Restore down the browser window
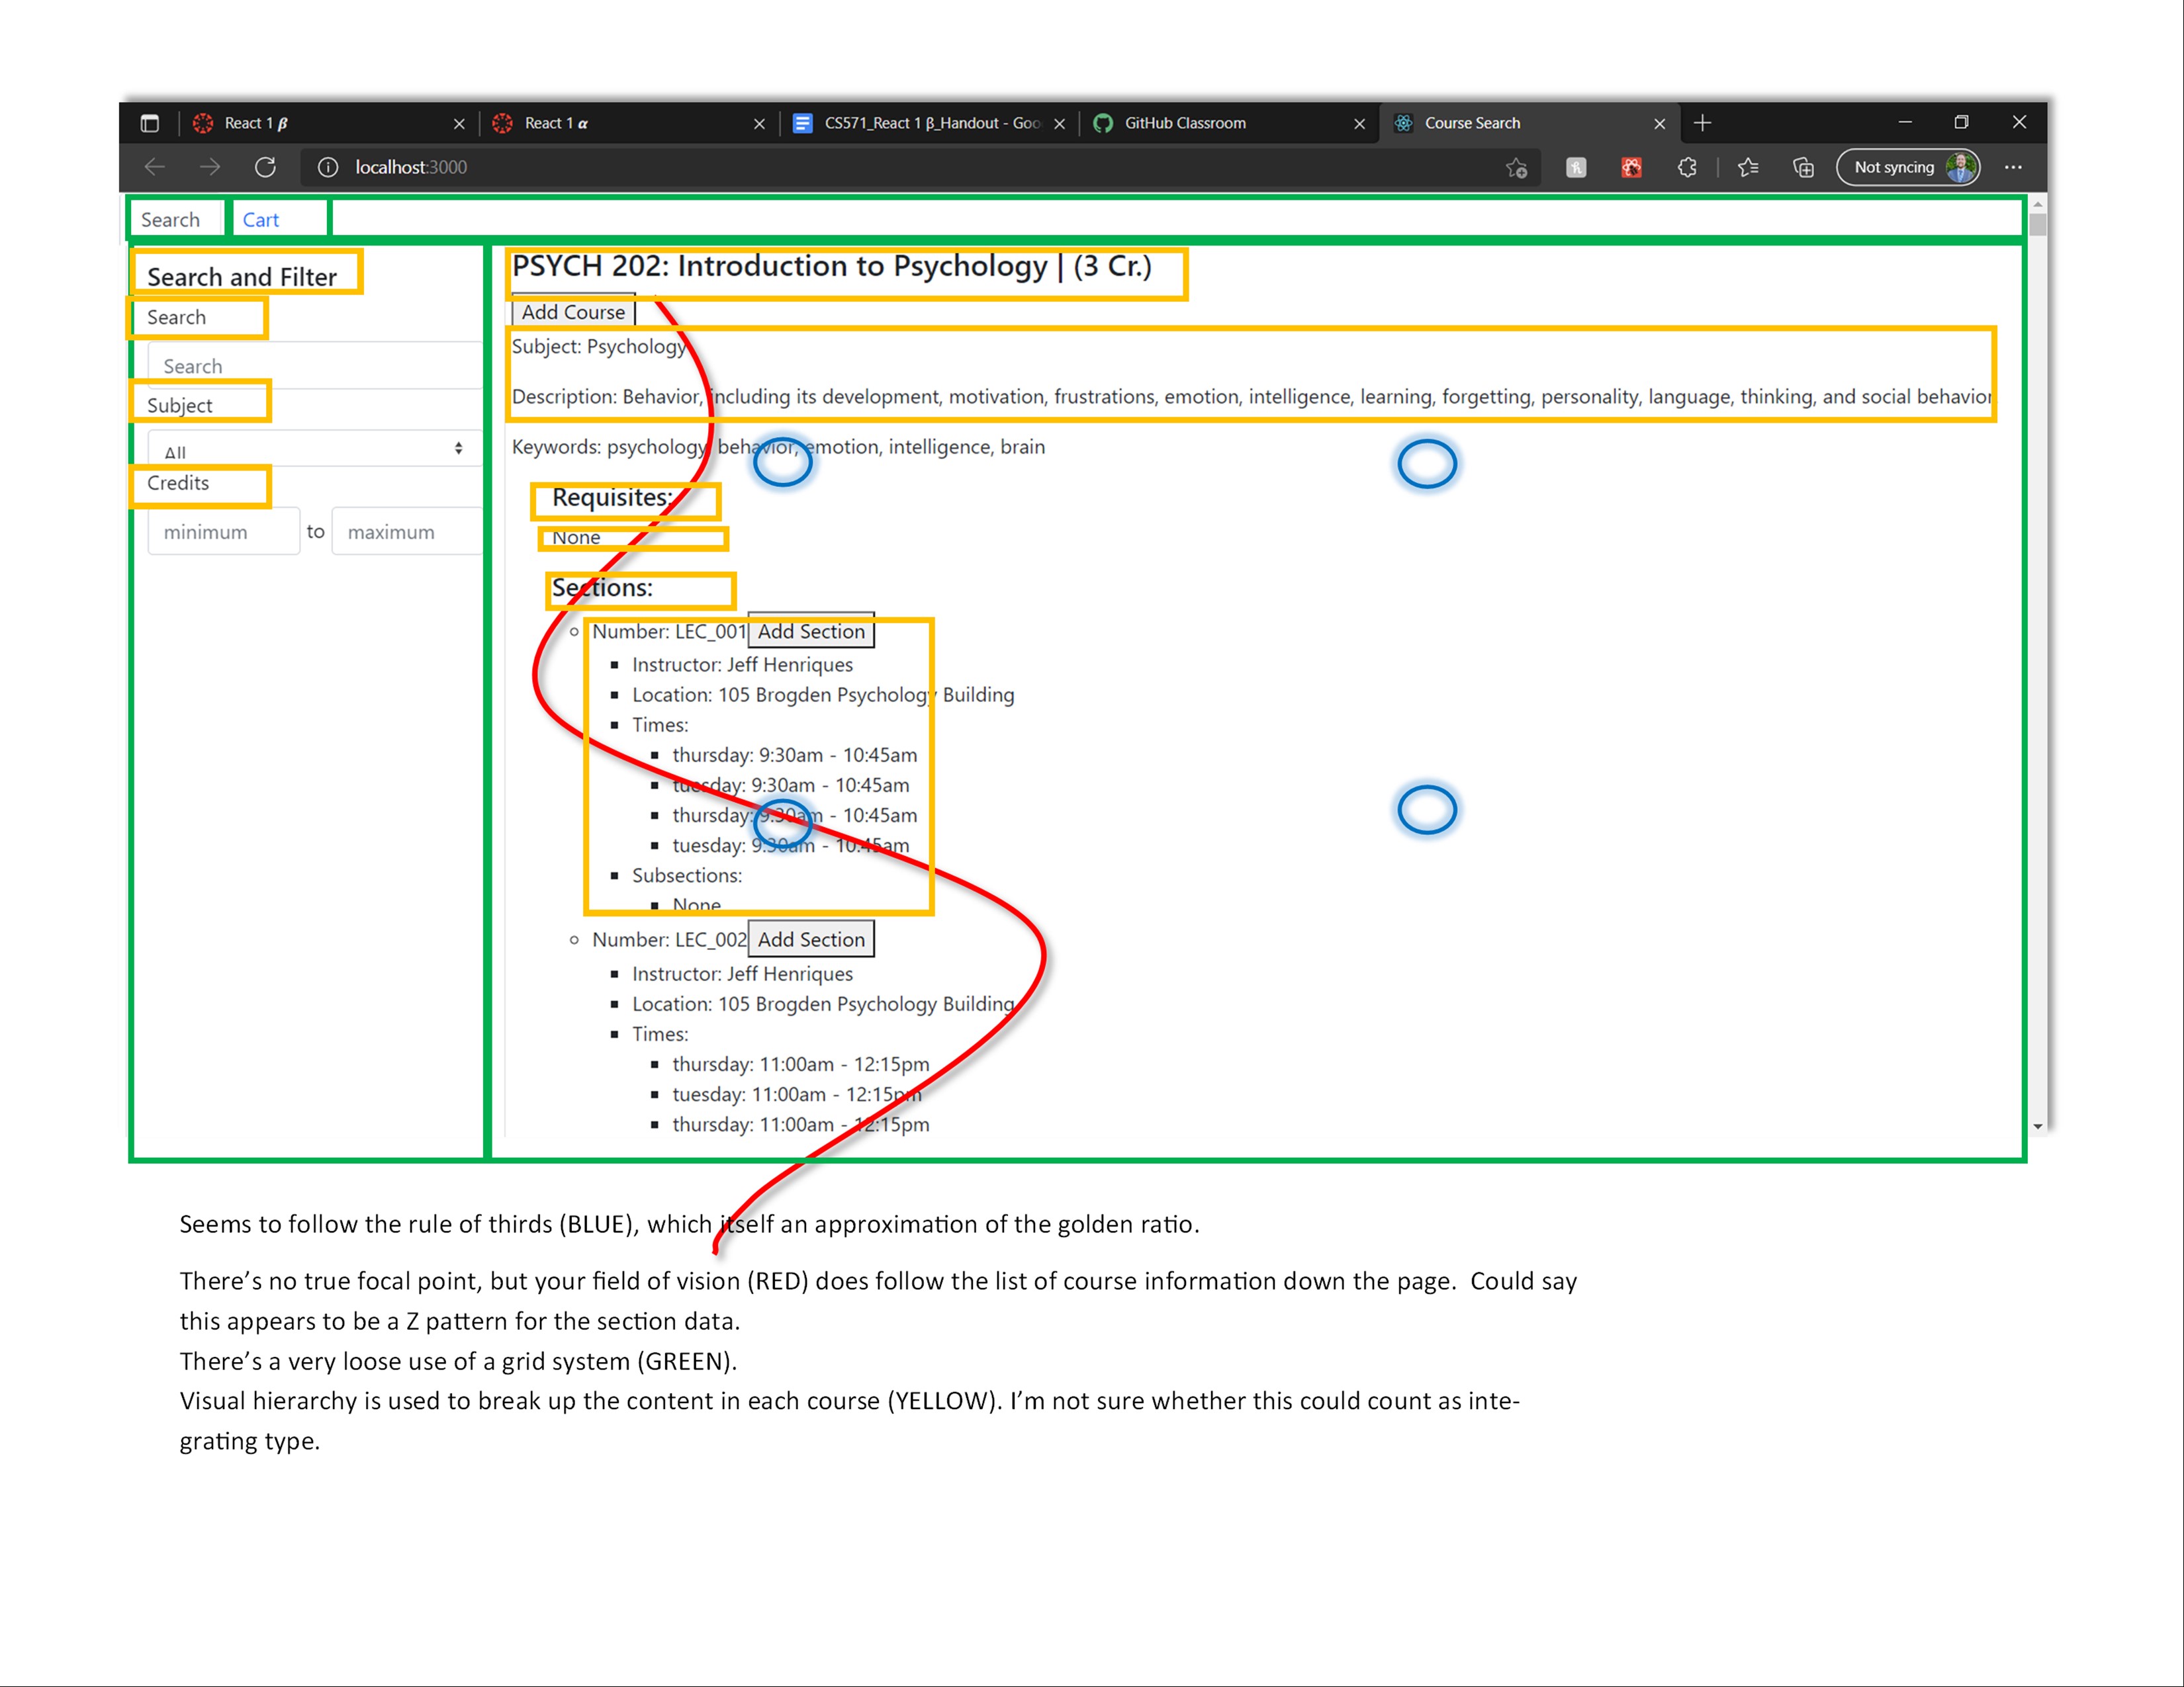Image resolution: width=2184 pixels, height=1687 pixels. 1961,123
